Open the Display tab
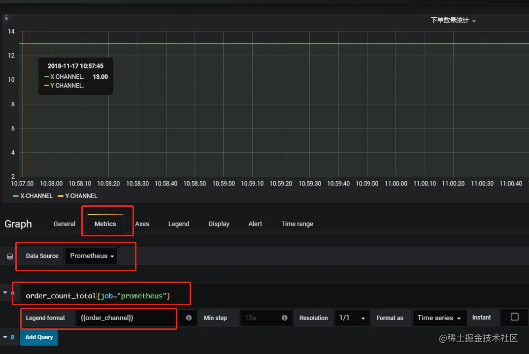This screenshot has width=529, height=354. (x=219, y=224)
